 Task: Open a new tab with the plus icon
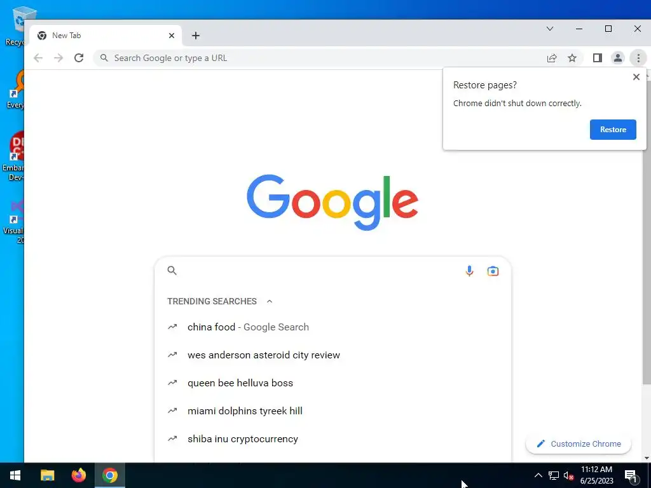tap(196, 36)
